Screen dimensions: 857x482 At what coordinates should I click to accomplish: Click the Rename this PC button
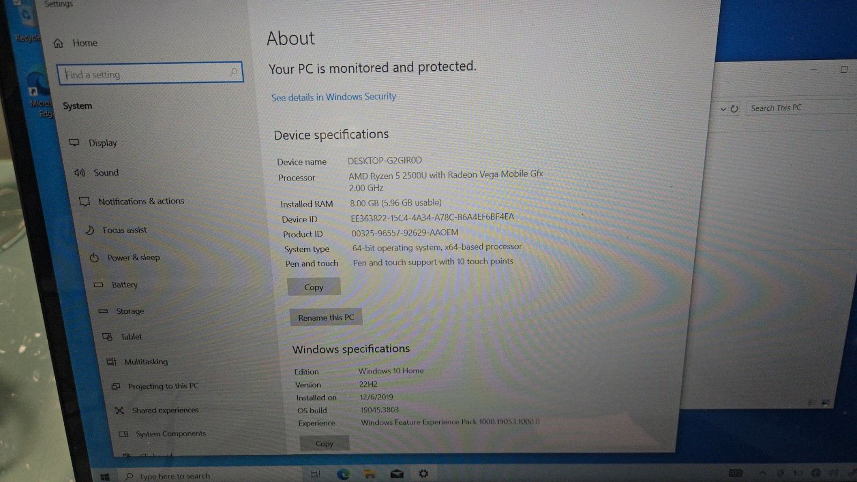[x=326, y=318]
